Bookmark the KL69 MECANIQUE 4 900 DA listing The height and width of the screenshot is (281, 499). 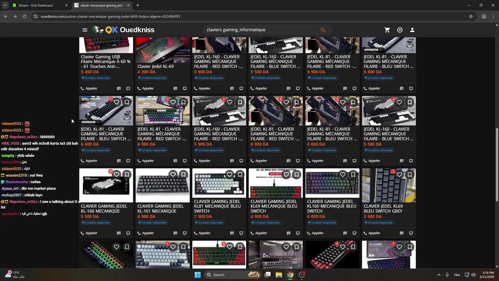[x=296, y=174]
